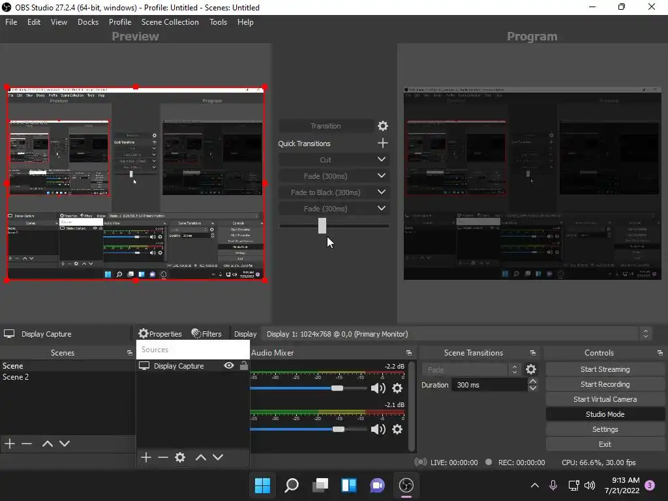Open Windows taskbar search

click(x=292, y=485)
